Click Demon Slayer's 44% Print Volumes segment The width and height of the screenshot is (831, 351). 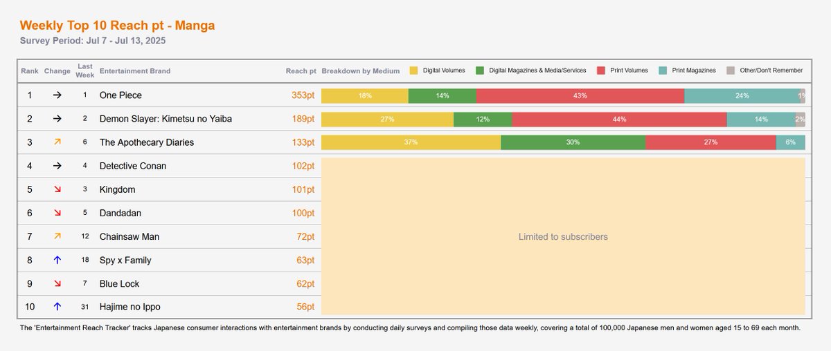[x=620, y=119]
